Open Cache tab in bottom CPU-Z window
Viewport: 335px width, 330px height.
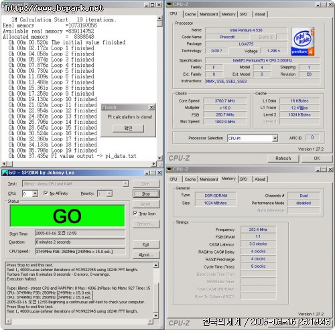pos(190,179)
